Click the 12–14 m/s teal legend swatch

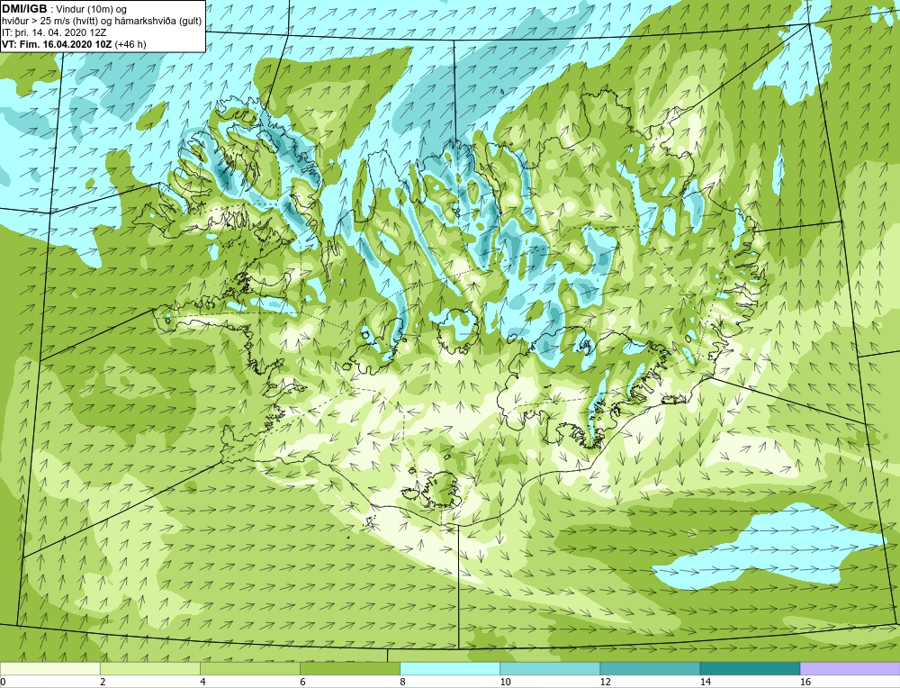pos(649,668)
